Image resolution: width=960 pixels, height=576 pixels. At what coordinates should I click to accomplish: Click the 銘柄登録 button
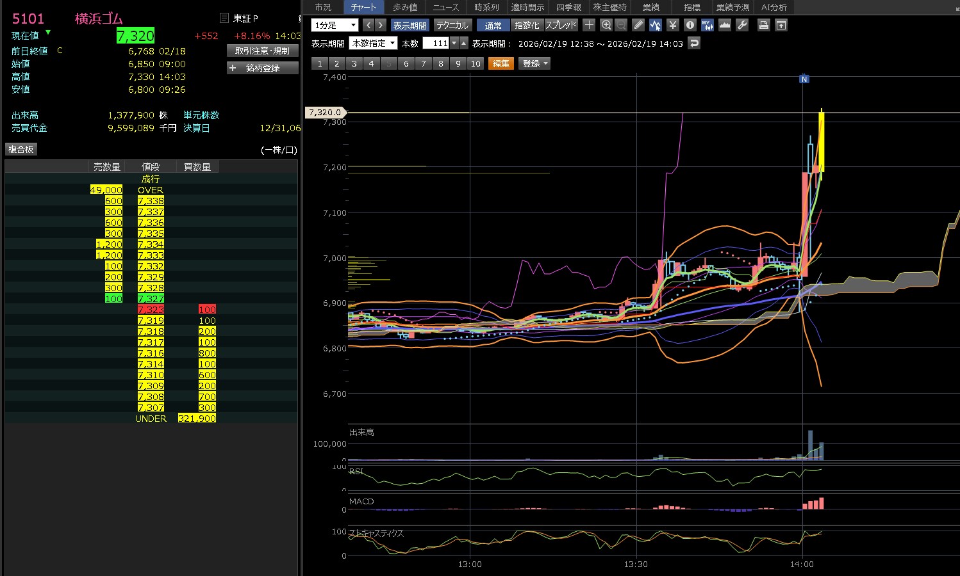[x=263, y=68]
